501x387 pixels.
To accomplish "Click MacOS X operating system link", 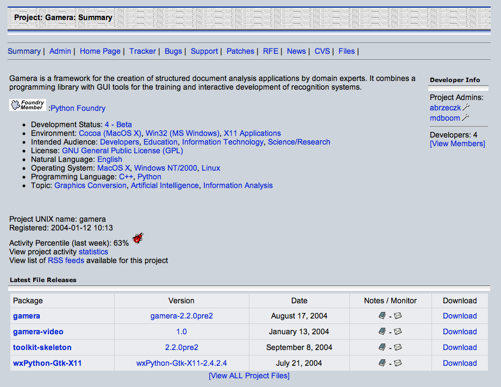I will pos(114,168).
